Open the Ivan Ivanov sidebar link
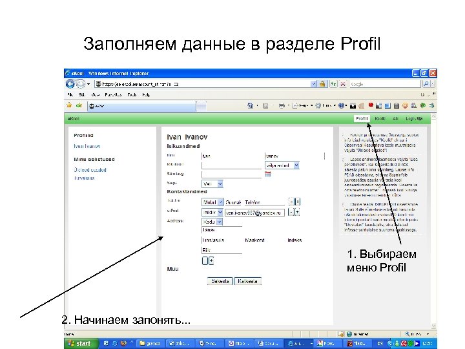 (87, 146)
